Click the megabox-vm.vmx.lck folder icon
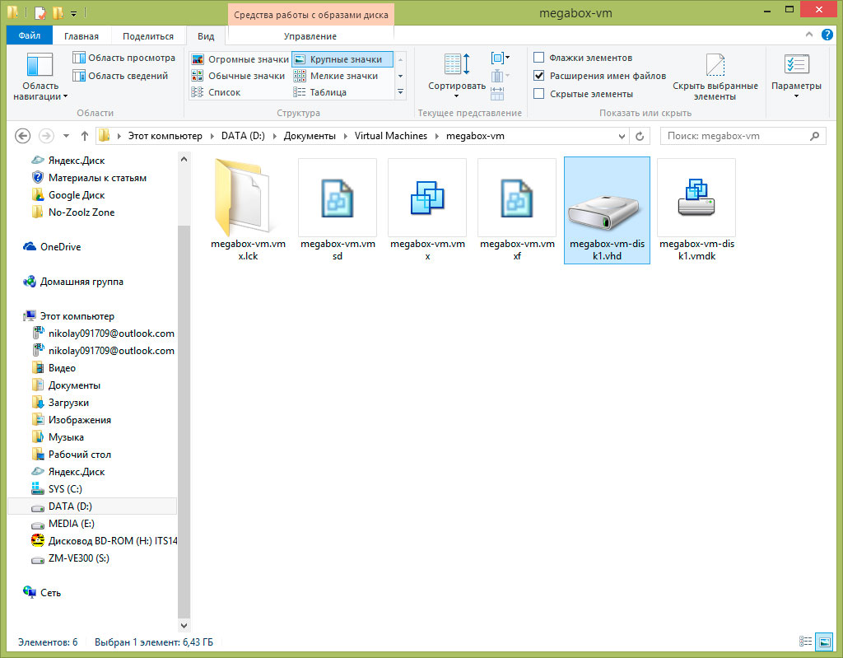 [248, 198]
